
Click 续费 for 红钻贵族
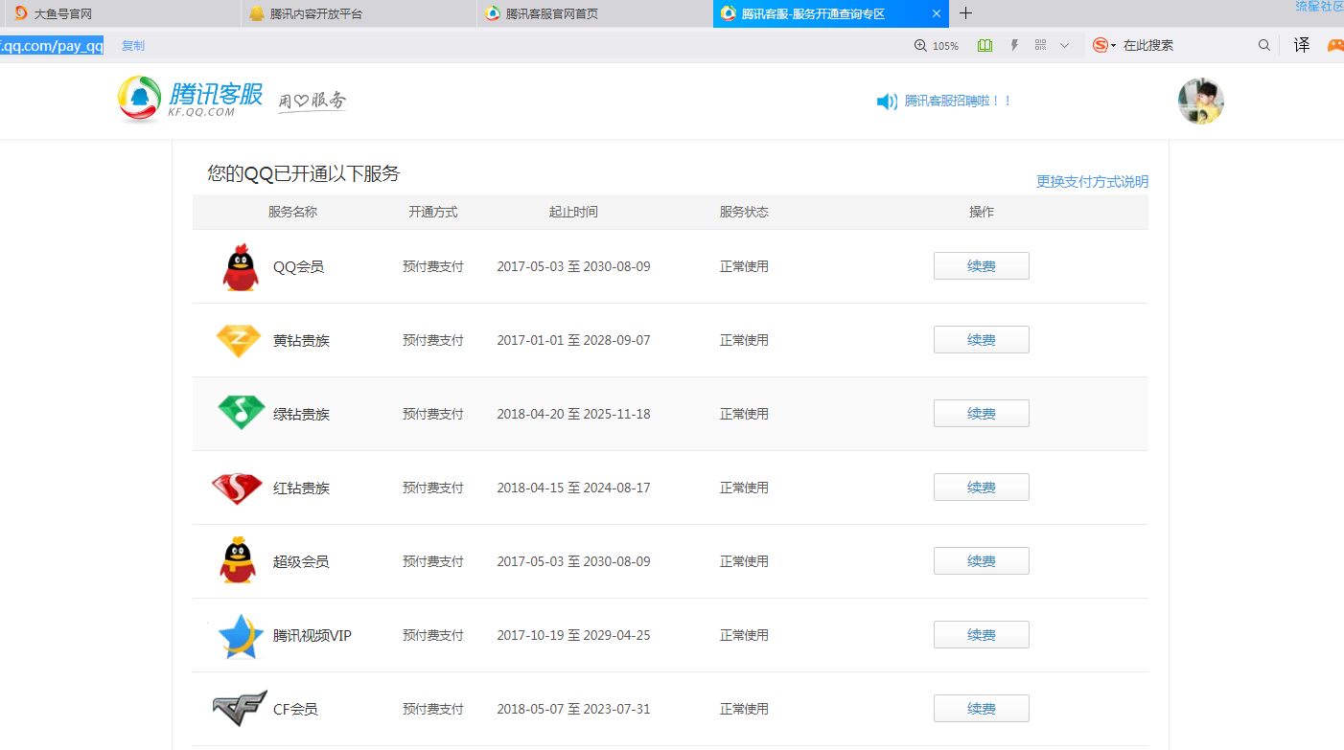pos(982,488)
